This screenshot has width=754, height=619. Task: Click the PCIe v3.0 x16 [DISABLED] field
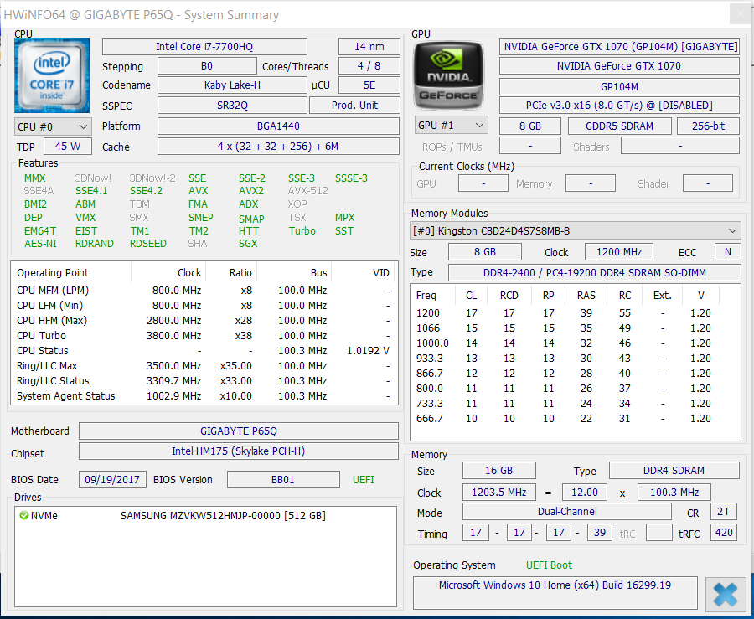(x=619, y=106)
